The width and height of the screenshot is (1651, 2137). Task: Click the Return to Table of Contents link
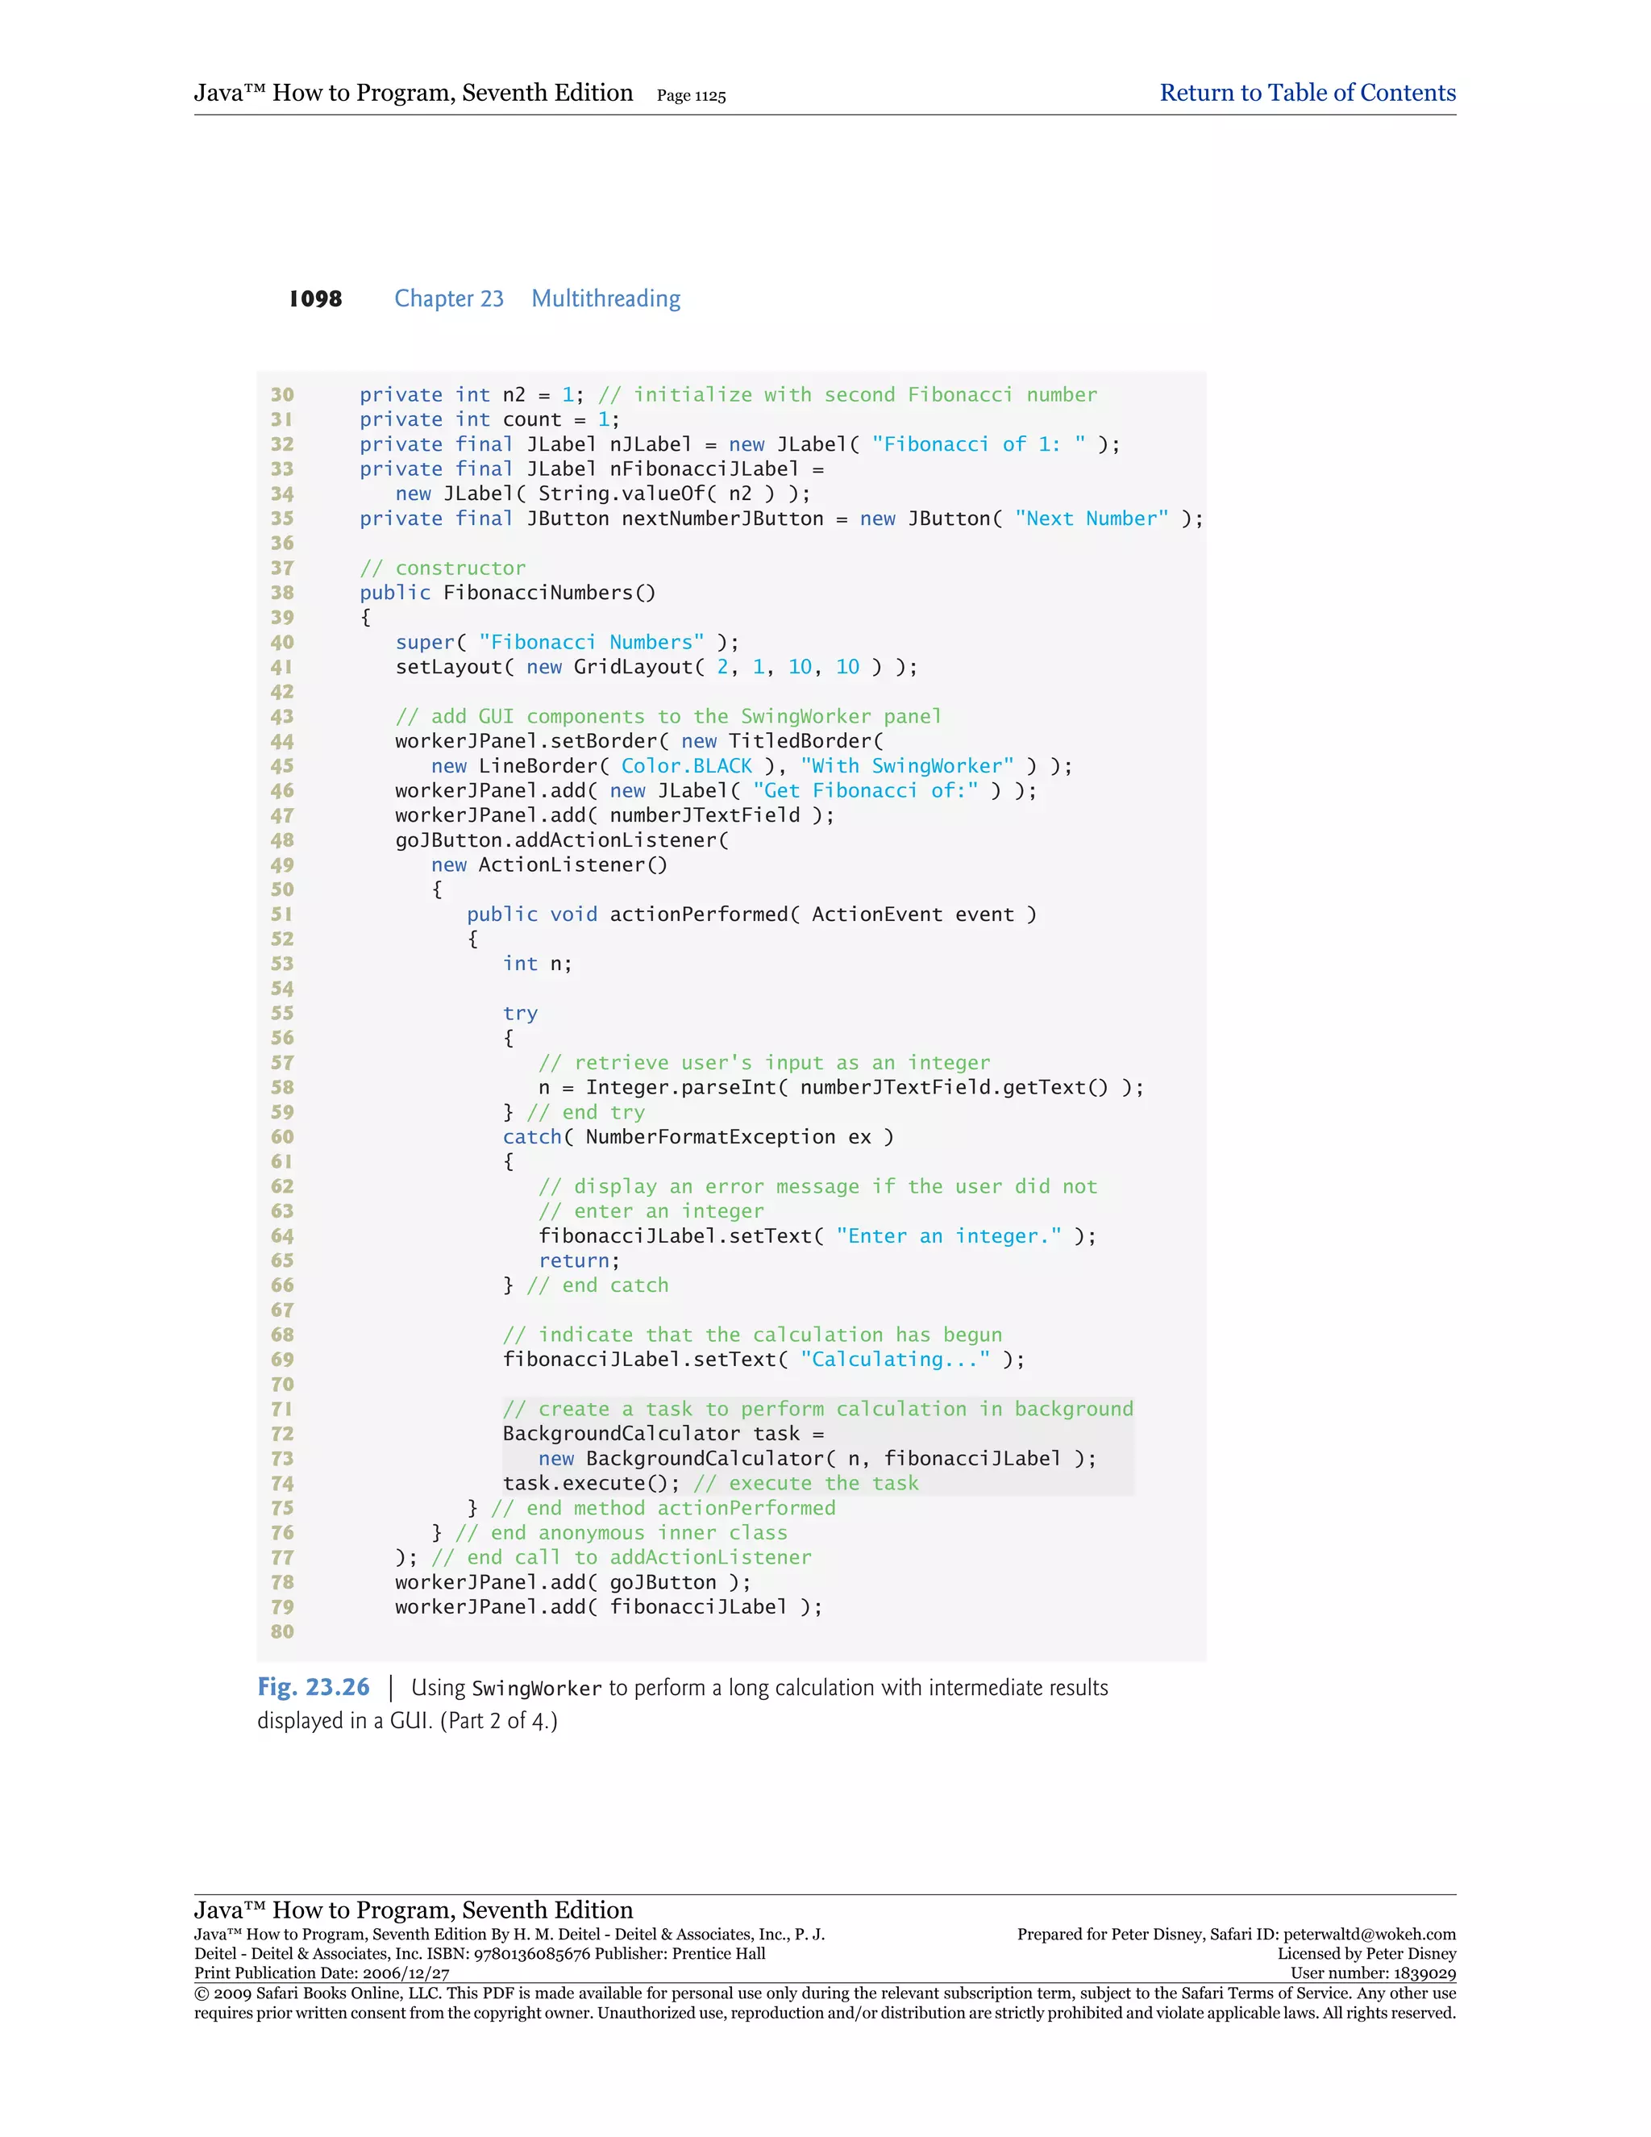pyautogui.click(x=1307, y=93)
